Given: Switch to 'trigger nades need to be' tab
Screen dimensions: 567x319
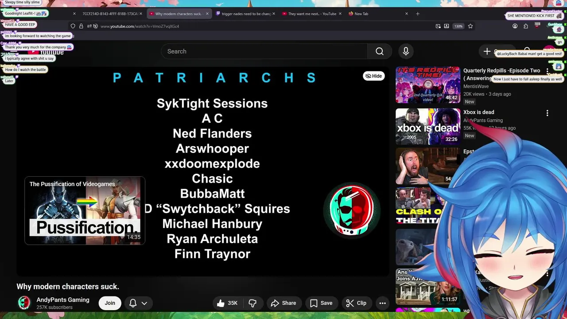Looking at the screenshot, I should coord(246,14).
